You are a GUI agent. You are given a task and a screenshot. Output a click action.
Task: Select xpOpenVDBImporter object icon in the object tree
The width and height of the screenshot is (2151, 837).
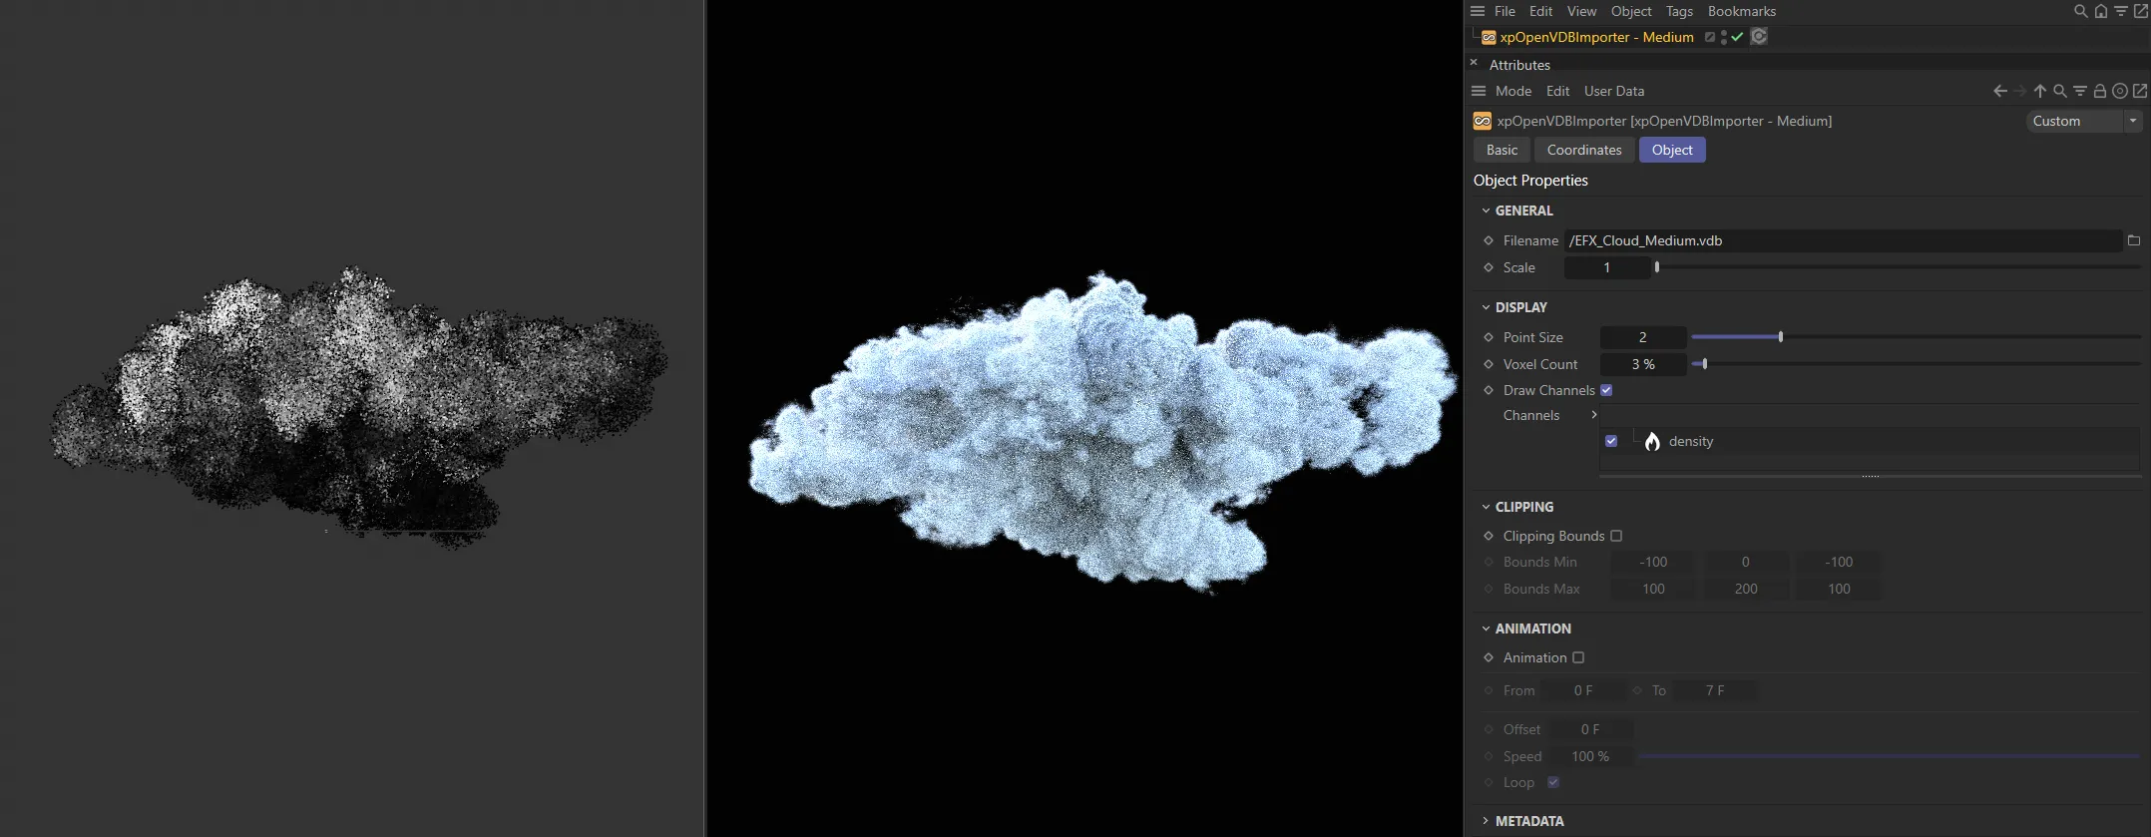1488,37
